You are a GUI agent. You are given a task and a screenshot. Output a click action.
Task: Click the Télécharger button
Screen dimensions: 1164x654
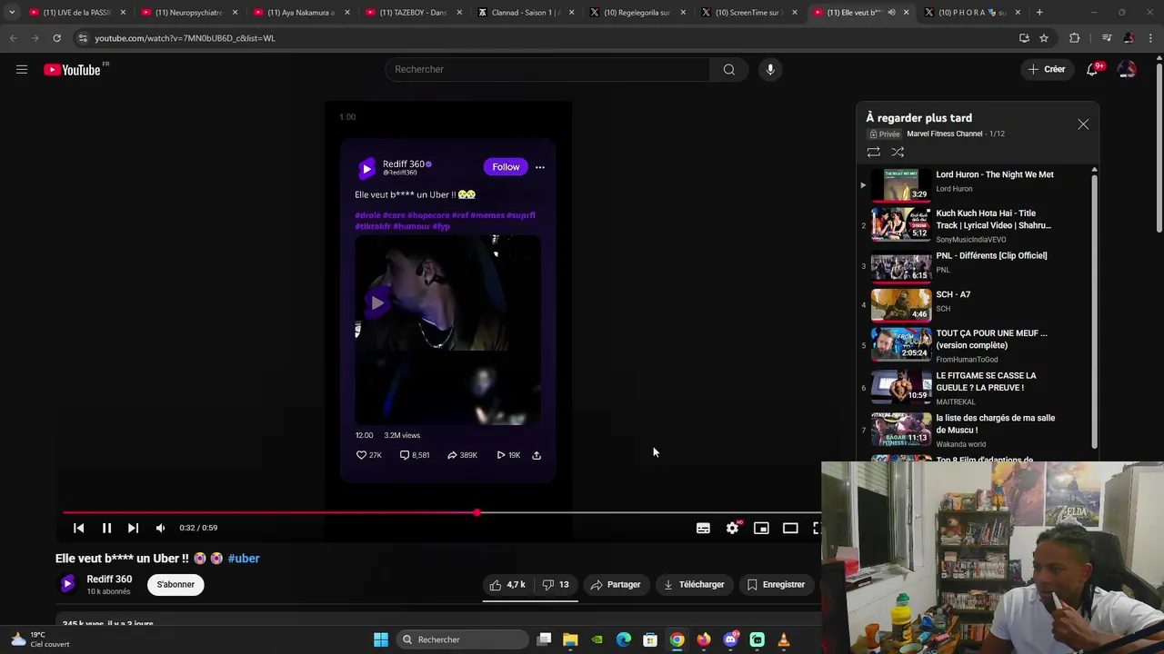click(x=694, y=585)
